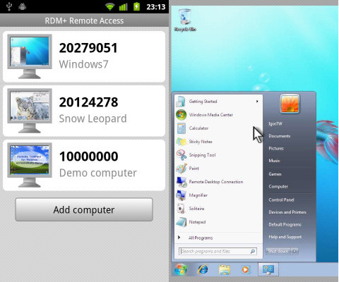Open the Recycle Bin desktop icon
Image resolution: width=339 pixels, height=282 pixels.
coord(185,20)
